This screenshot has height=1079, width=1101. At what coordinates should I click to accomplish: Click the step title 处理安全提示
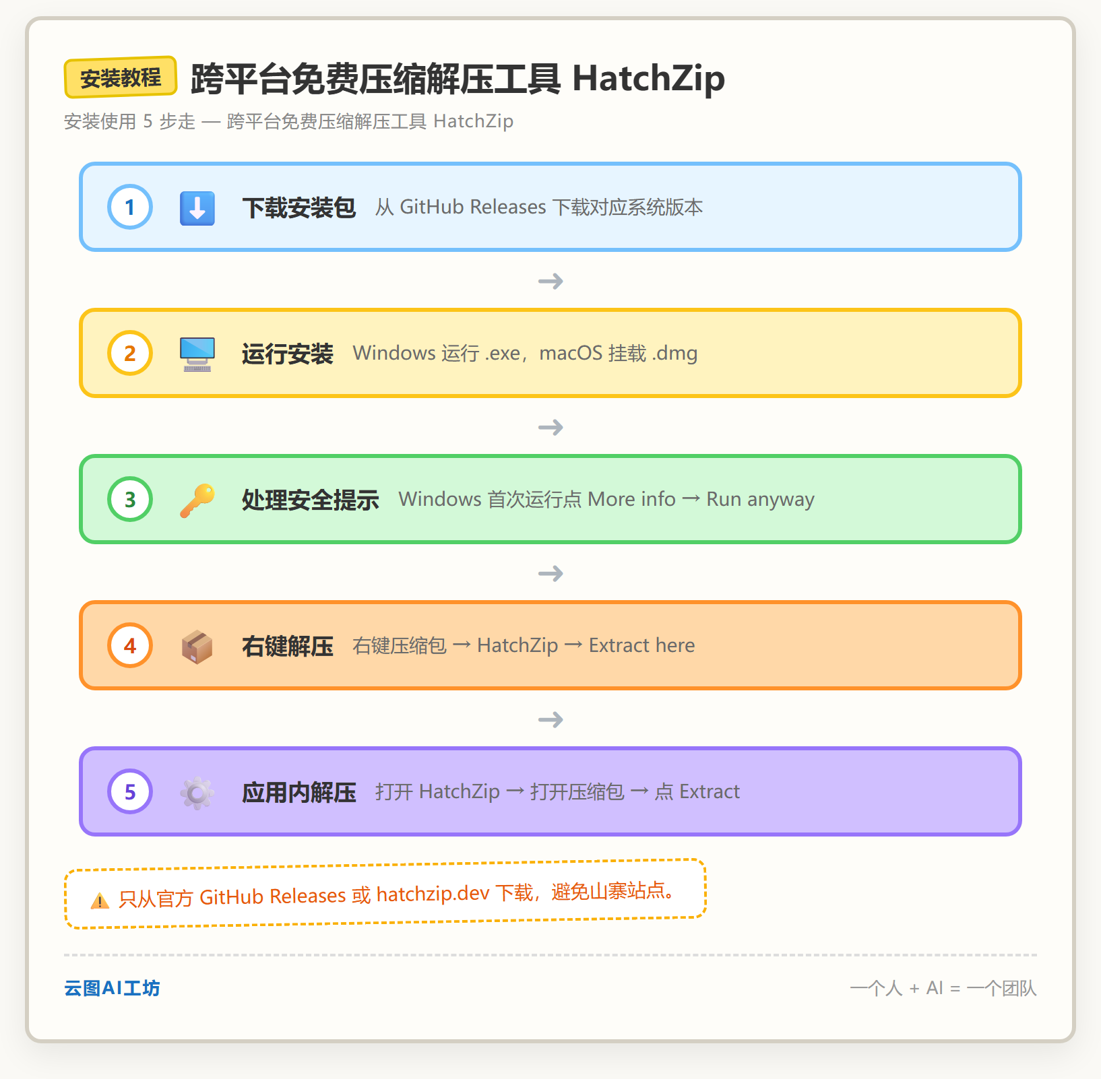coord(310,500)
